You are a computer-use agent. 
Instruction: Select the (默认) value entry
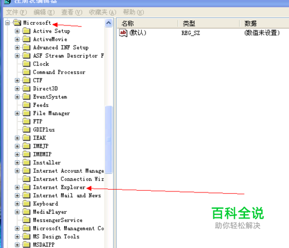tap(138, 33)
